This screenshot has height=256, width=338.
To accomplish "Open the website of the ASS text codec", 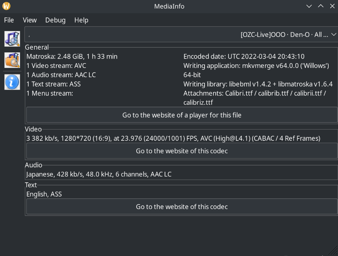I will (181, 206).
